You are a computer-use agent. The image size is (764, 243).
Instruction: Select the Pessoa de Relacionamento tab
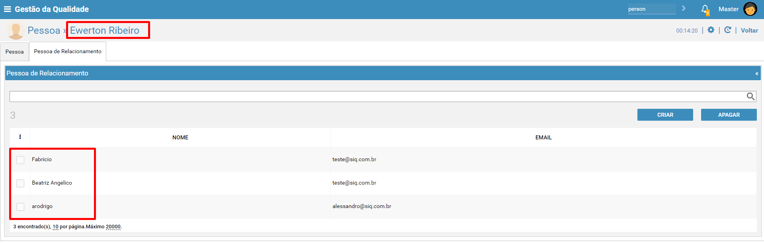click(68, 52)
